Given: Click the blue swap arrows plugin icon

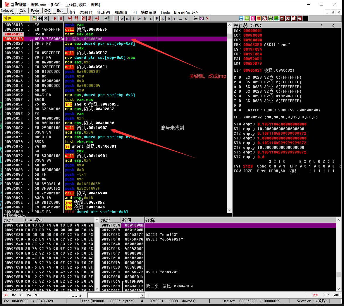Looking at the screenshot, I should click(241, 18).
